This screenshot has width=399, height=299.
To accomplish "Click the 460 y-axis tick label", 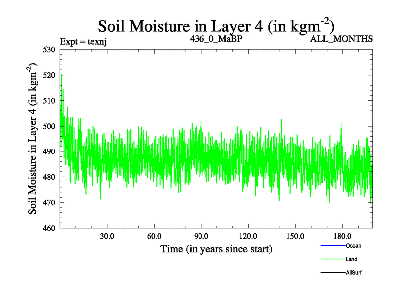I will point(49,228).
